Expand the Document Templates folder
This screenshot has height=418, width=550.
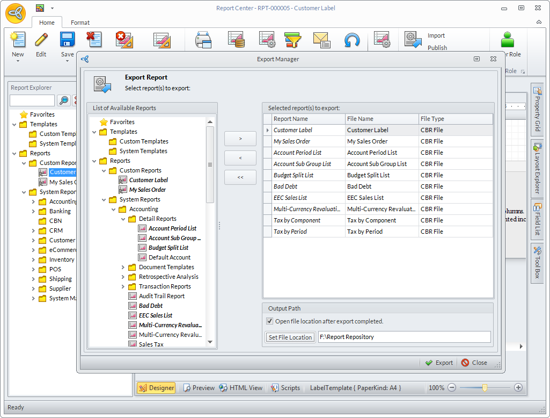[123, 267]
